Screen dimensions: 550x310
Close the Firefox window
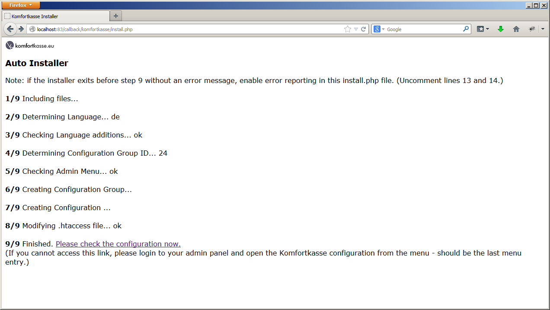[544, 5]
